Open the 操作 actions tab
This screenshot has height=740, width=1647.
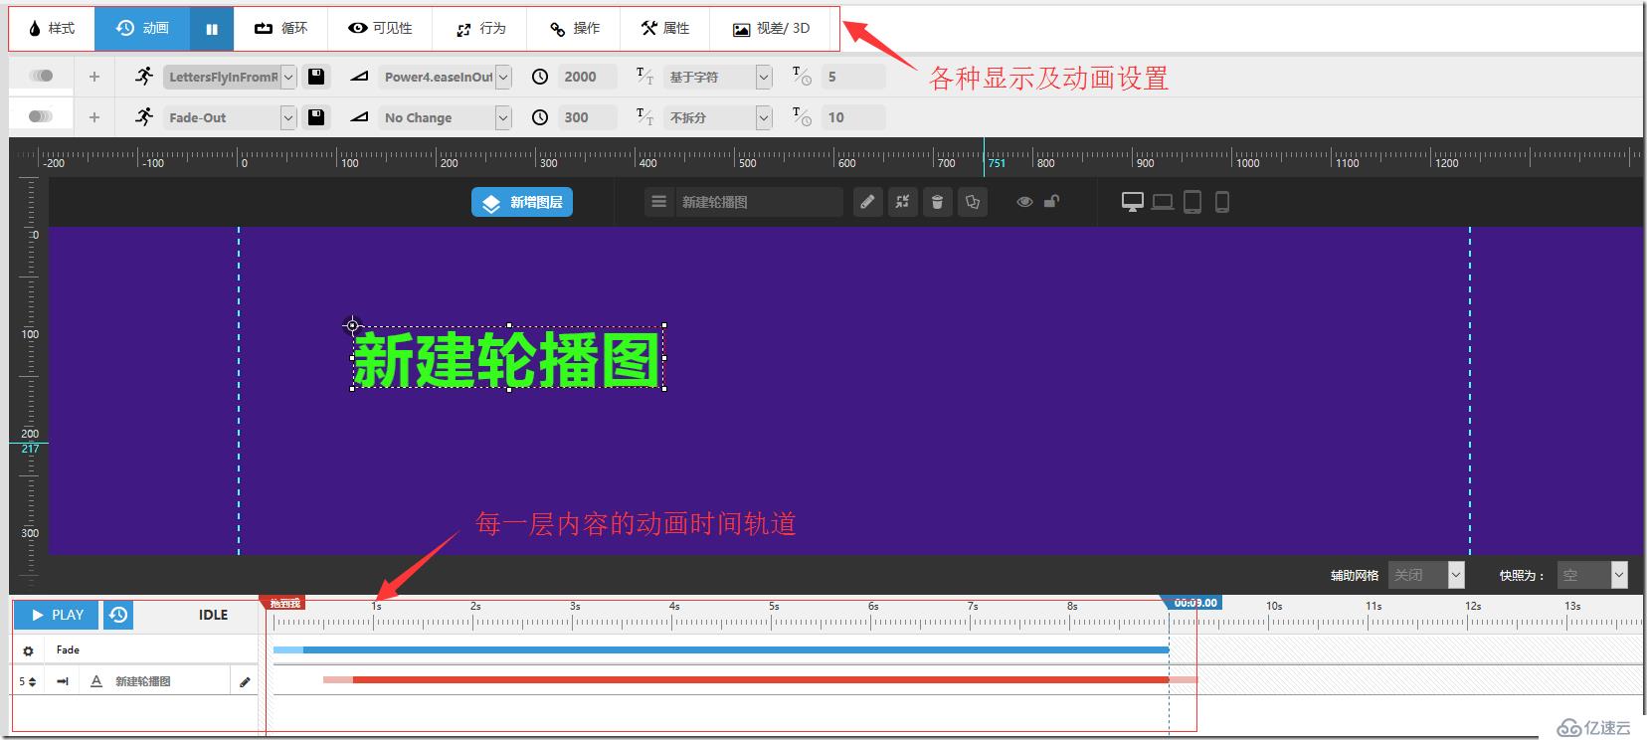[574, 29]
